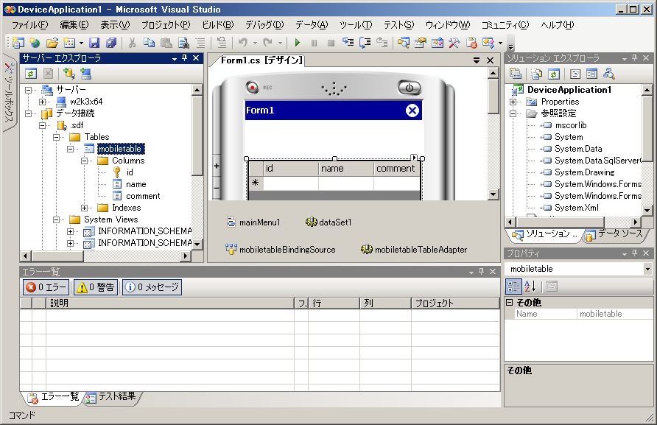Switch Properties grid to Alphabetical sort
The image size is (657, 425).
tap(530, 287)
